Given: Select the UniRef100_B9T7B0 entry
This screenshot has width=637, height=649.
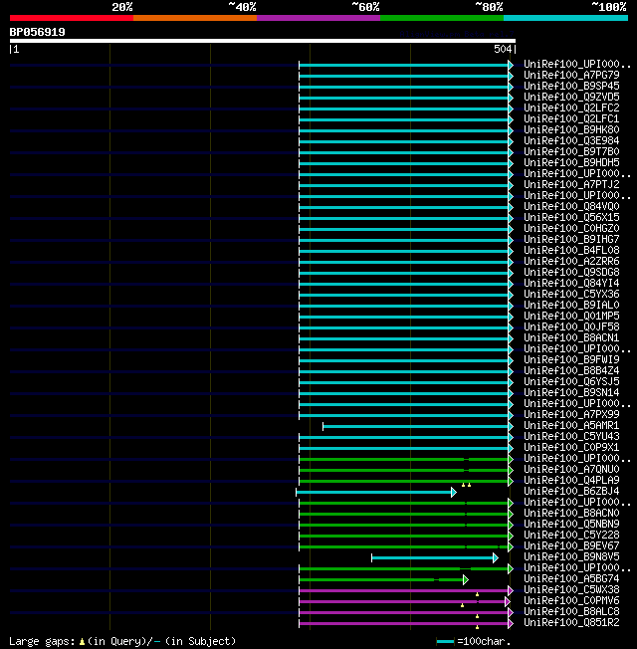Looking at the screenshot, I should coord(571,152).
